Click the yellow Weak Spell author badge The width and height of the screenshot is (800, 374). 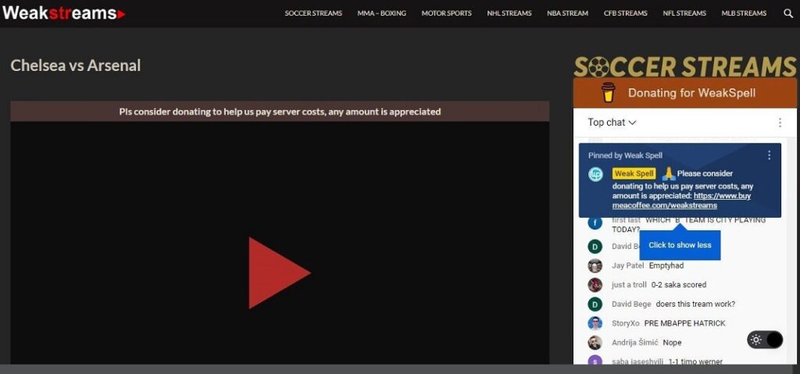click(634, 173)
